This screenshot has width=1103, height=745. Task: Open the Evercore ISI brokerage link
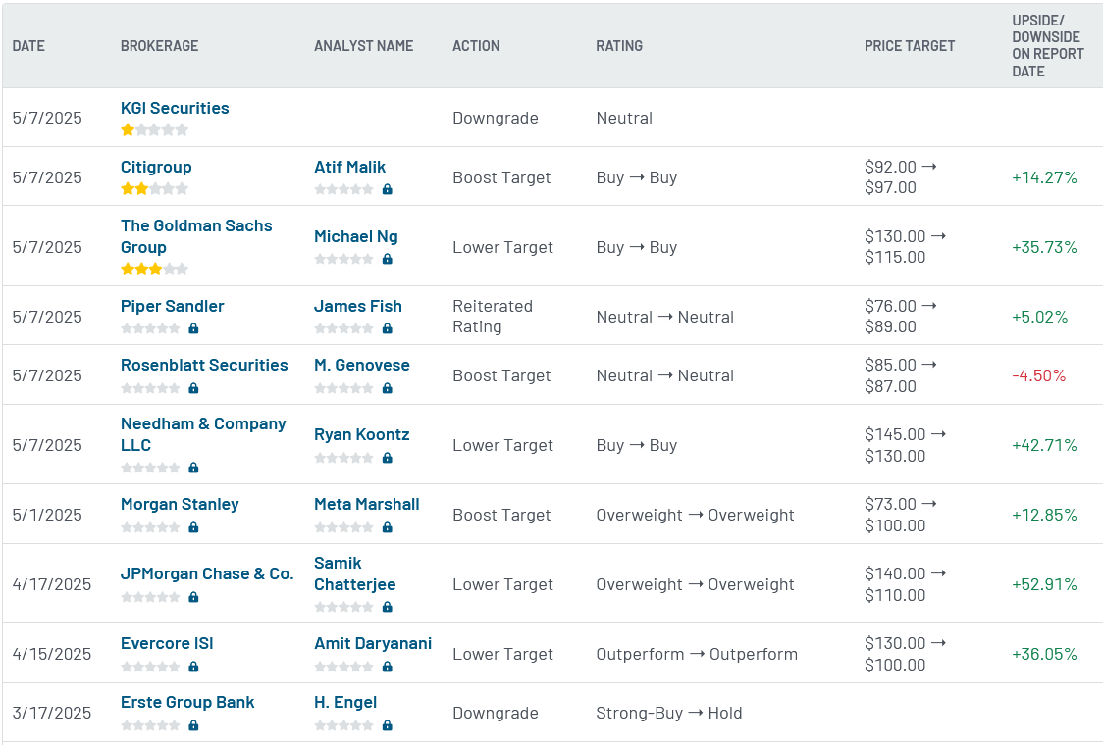[167, 643]
